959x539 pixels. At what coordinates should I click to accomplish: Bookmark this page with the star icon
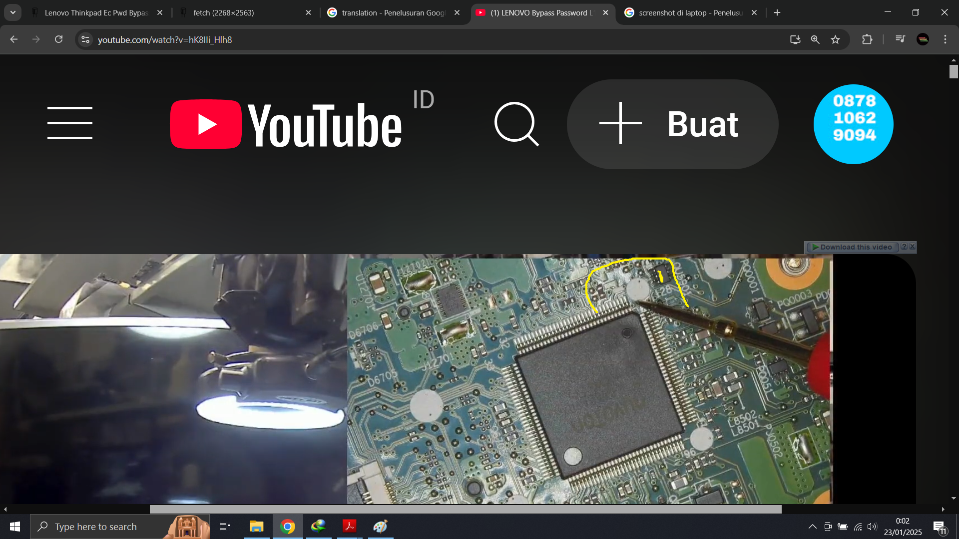(835, 39)
